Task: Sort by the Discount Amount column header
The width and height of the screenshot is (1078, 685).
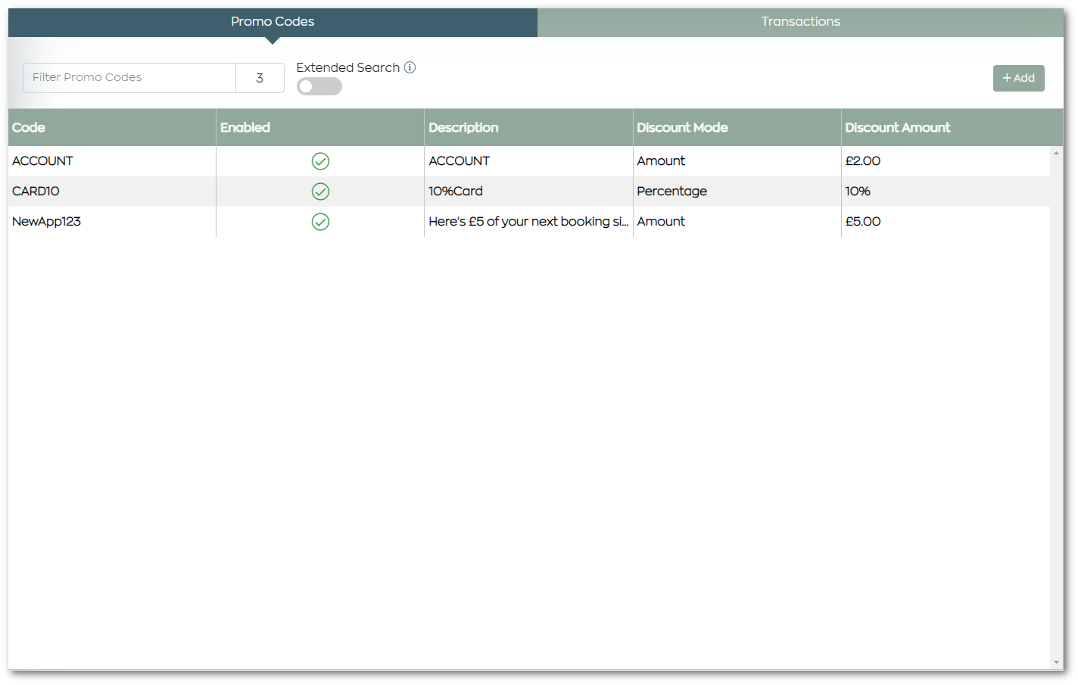Action: point(952,127)
